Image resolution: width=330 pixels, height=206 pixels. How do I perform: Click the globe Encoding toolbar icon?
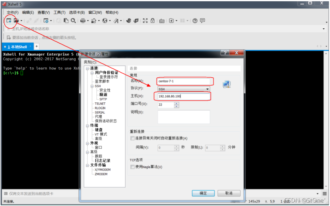click(x=105, y=21)
